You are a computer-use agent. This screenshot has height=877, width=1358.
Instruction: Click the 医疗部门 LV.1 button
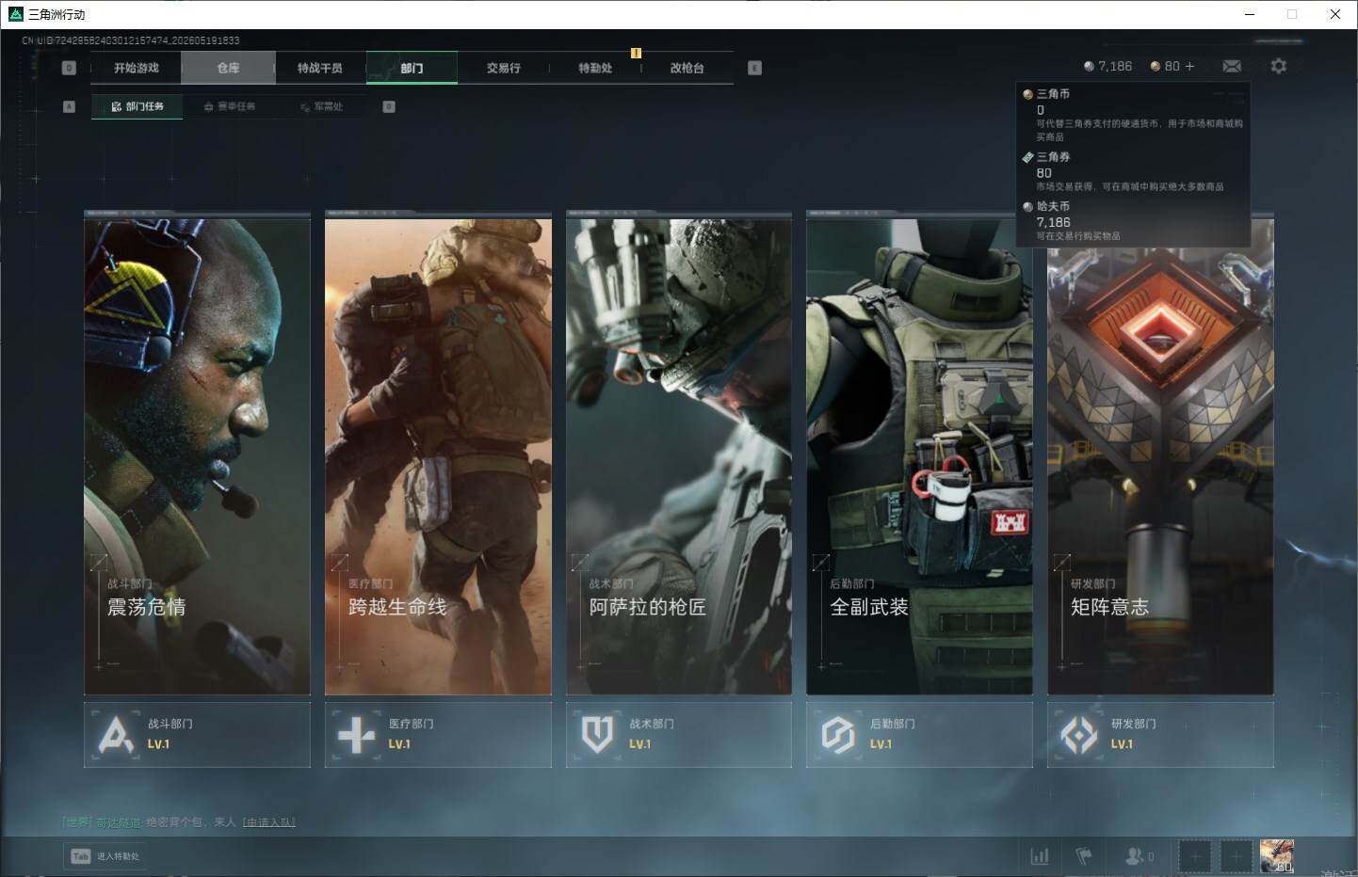pyautogui.click(x=438, y=734)
